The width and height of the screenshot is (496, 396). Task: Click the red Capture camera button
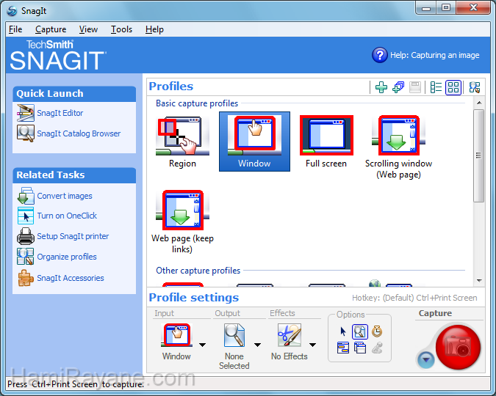(x=458, y=348)
